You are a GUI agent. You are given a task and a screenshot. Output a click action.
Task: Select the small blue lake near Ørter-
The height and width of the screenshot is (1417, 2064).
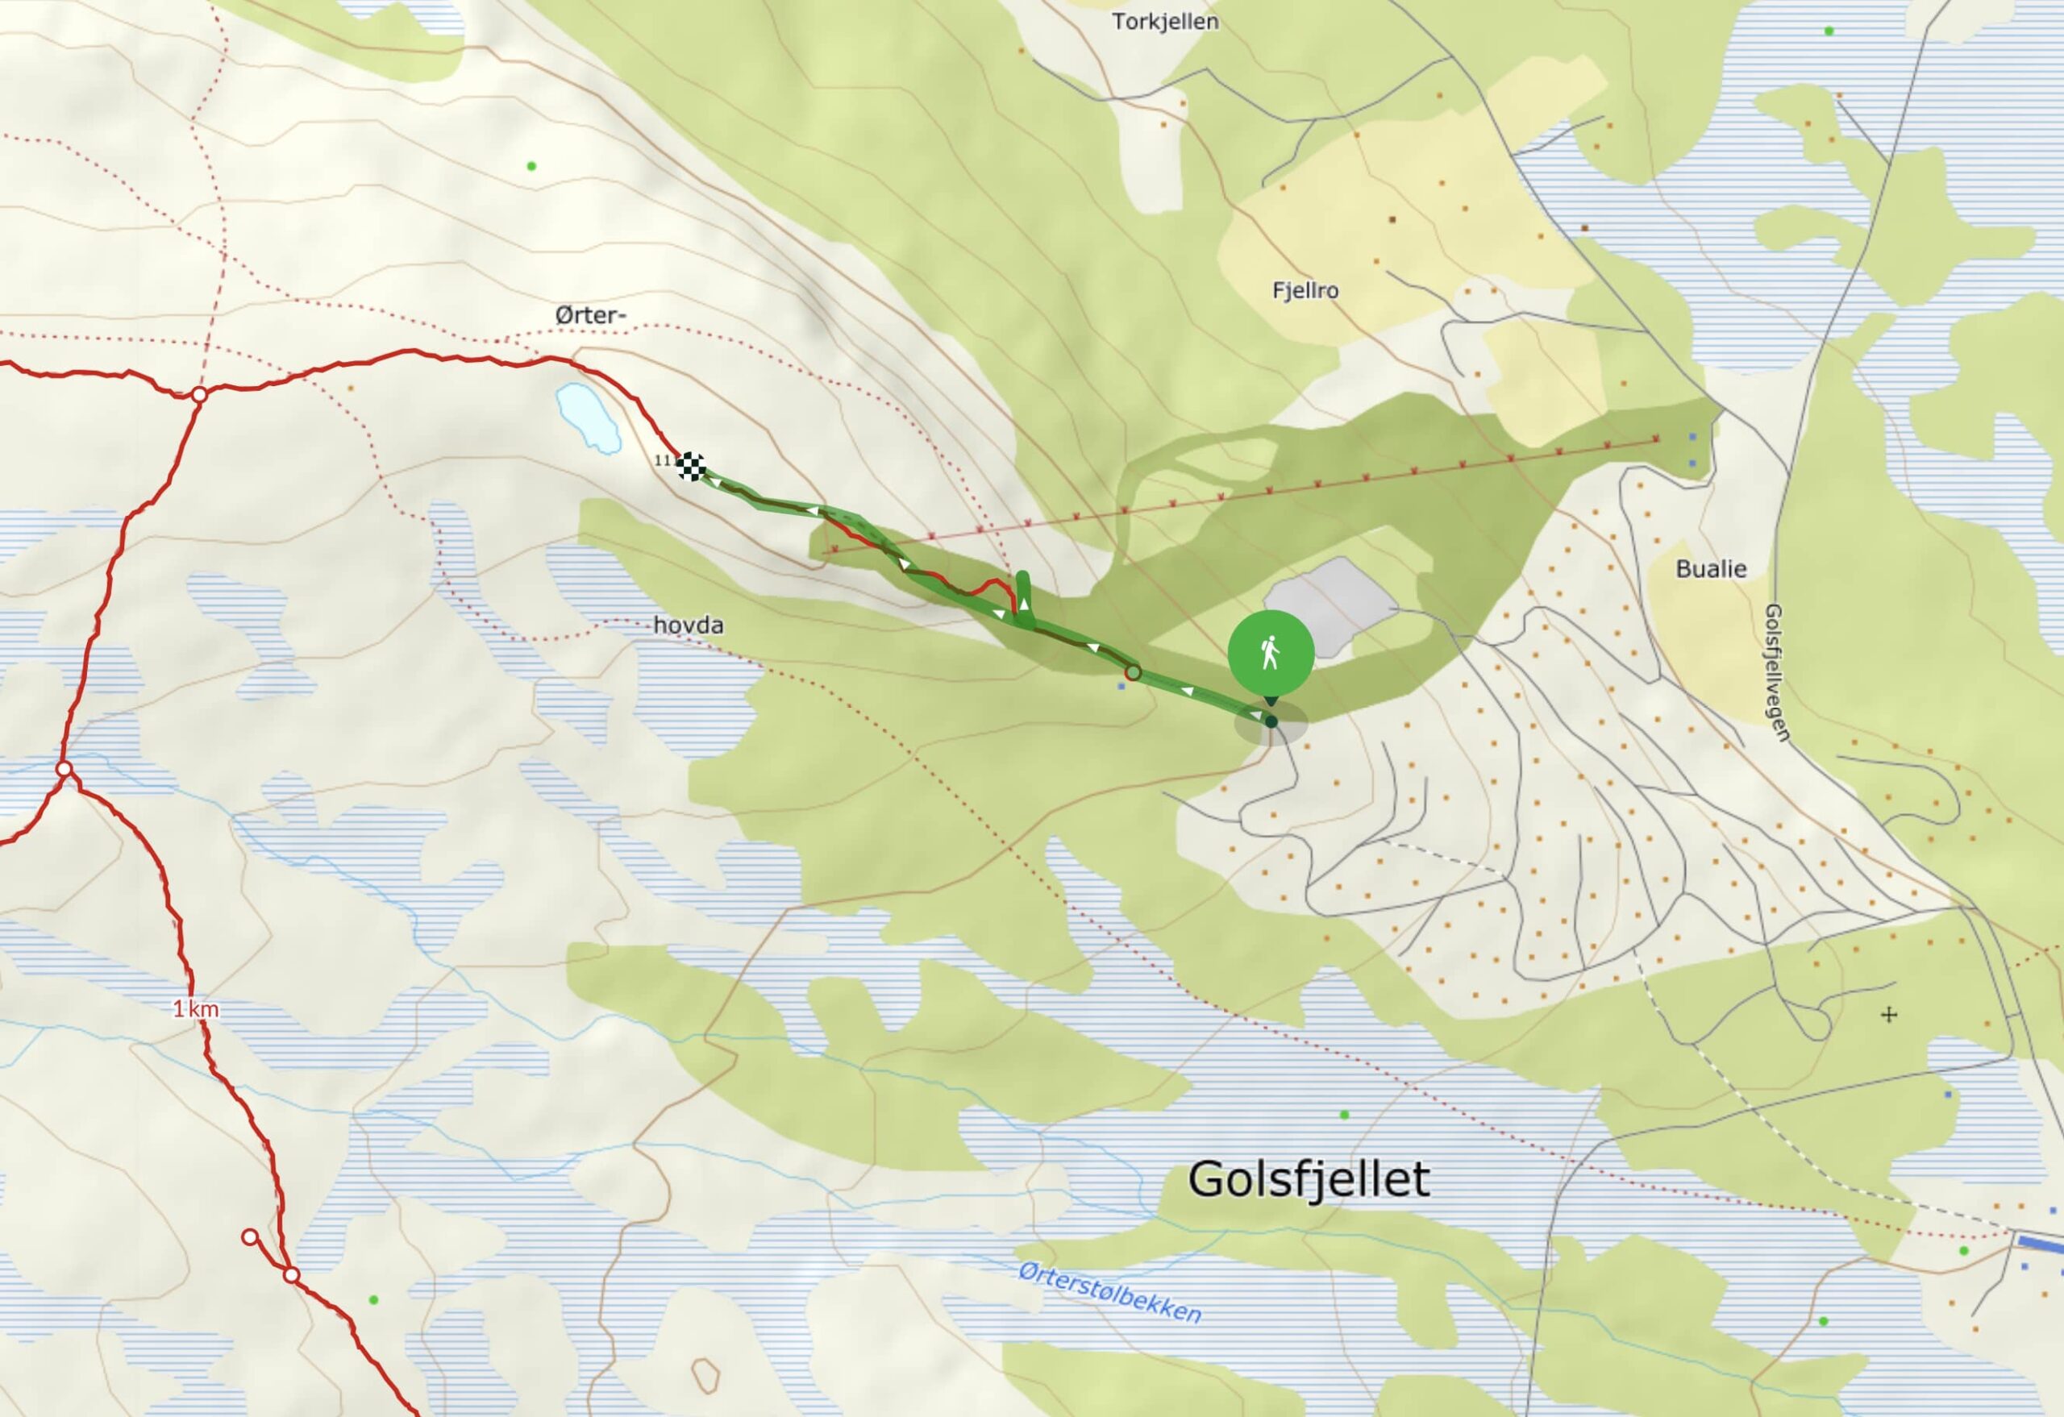[587, 418]
